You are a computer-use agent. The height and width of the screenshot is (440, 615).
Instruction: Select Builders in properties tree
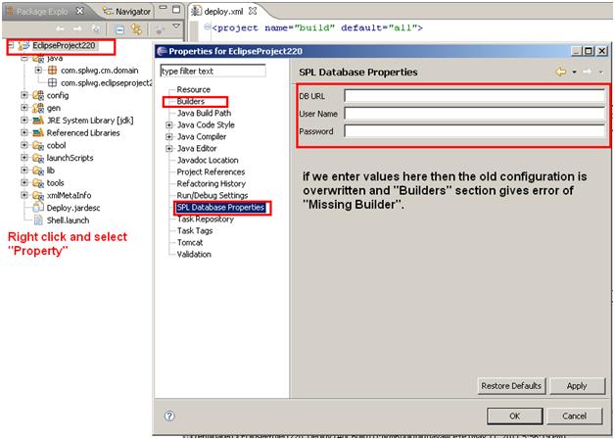[x=191, y=101]
